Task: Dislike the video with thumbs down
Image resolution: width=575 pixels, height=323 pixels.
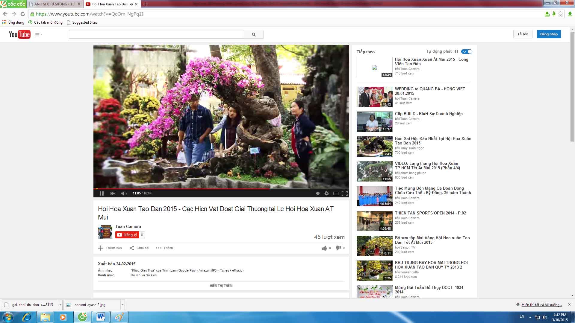Action: tap(338, 248)
